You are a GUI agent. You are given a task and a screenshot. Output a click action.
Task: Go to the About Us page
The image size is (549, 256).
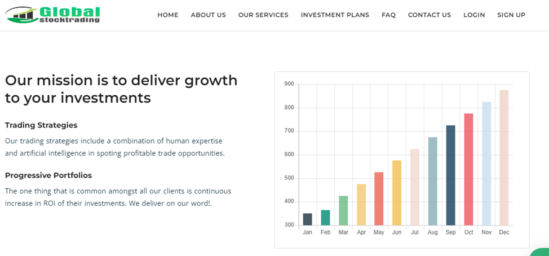coord(209,15)
